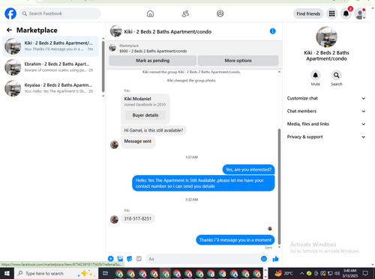
Task: Expand Customize chat section
Action: tap(326, 98)
